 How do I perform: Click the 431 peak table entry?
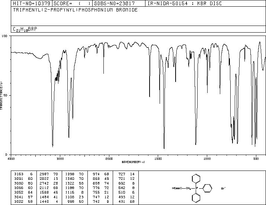pos(126,202)
